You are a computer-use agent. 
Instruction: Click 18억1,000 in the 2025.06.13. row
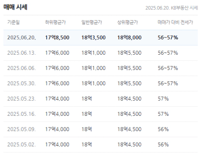[94, 53]
